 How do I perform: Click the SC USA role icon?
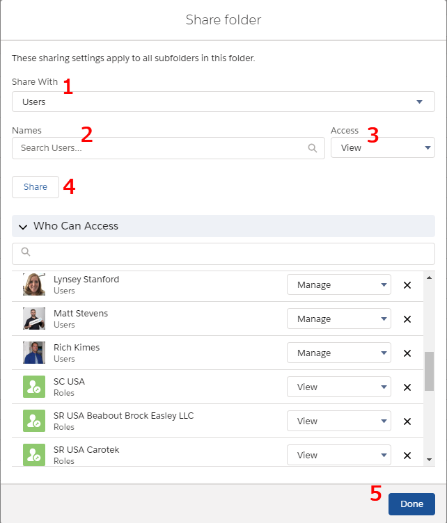[x=34, y=387]
